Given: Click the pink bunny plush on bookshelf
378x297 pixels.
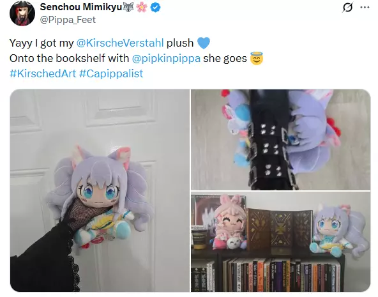Looking at the screenshot, I should click(229, 222).
